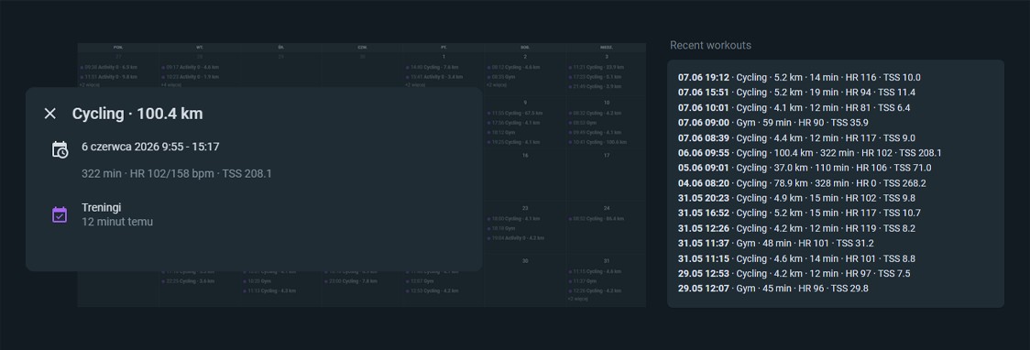
Task: Open the 22:25 Cycling 3.6 km calendar event
Action: tap(188, 281)
